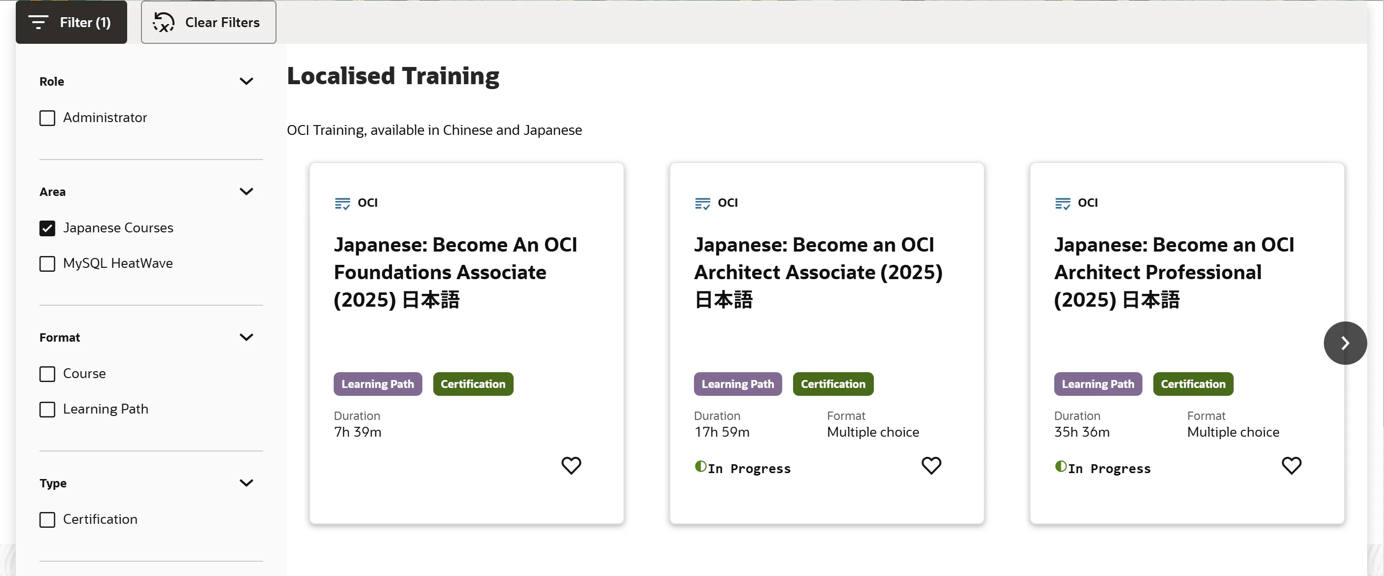Click the 35h 36m duration value
The image size is (1384, 576).
(x=1081, y=432)
